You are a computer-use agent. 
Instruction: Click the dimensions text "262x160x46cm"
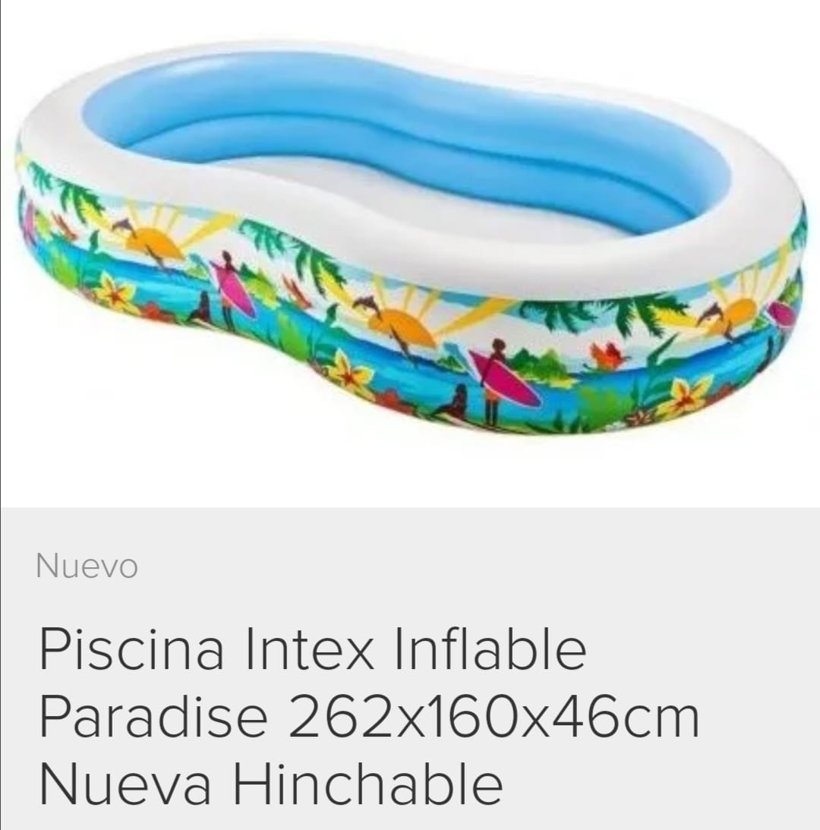coord(494,716)
